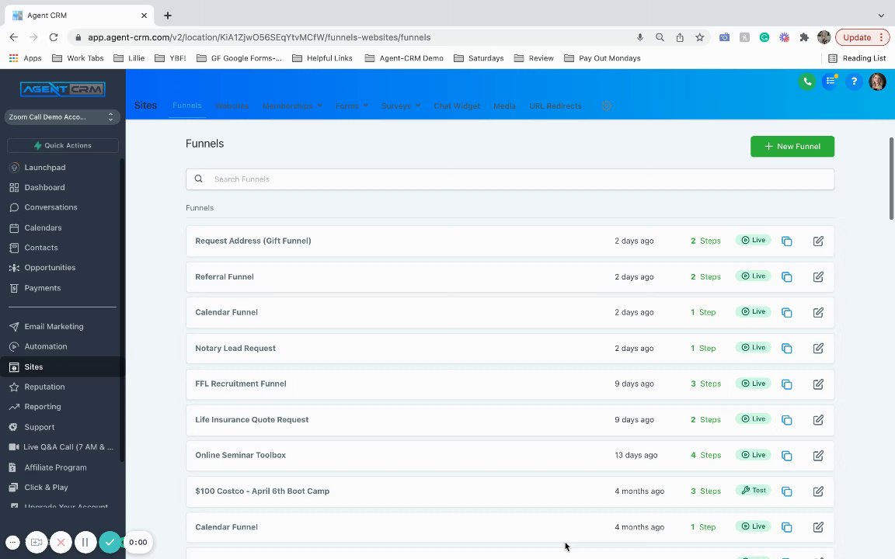Copy the FFL Recruitment Funnel

click(786, 384)
